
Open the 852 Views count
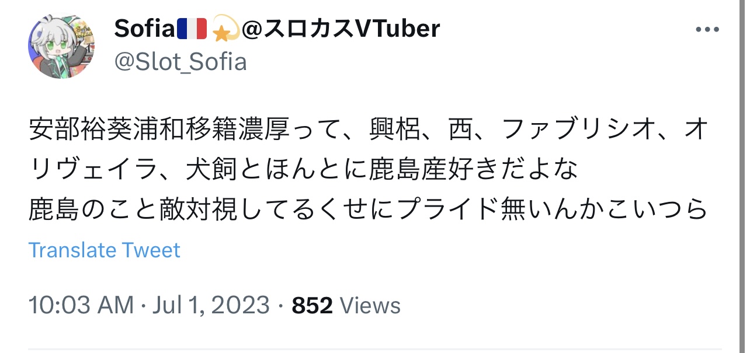[346, 305]
